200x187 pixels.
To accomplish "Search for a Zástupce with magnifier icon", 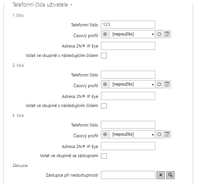I will coord(170,175).
